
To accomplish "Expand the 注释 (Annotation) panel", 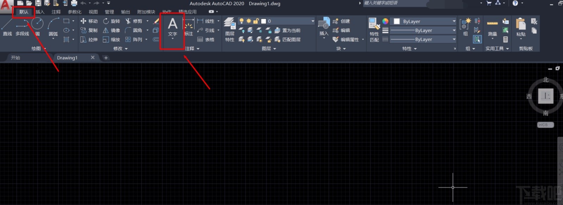I will (192, 48).
